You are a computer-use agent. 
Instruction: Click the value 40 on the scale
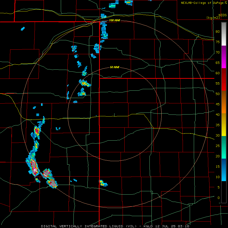click(x=218, y=115)
